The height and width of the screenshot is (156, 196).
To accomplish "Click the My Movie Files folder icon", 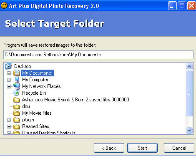I will (17, 113).
